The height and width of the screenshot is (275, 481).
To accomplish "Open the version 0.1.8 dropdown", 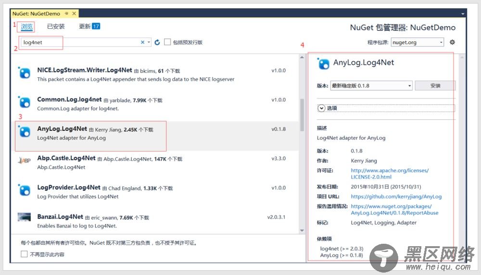I will click(x=371, y=86).
